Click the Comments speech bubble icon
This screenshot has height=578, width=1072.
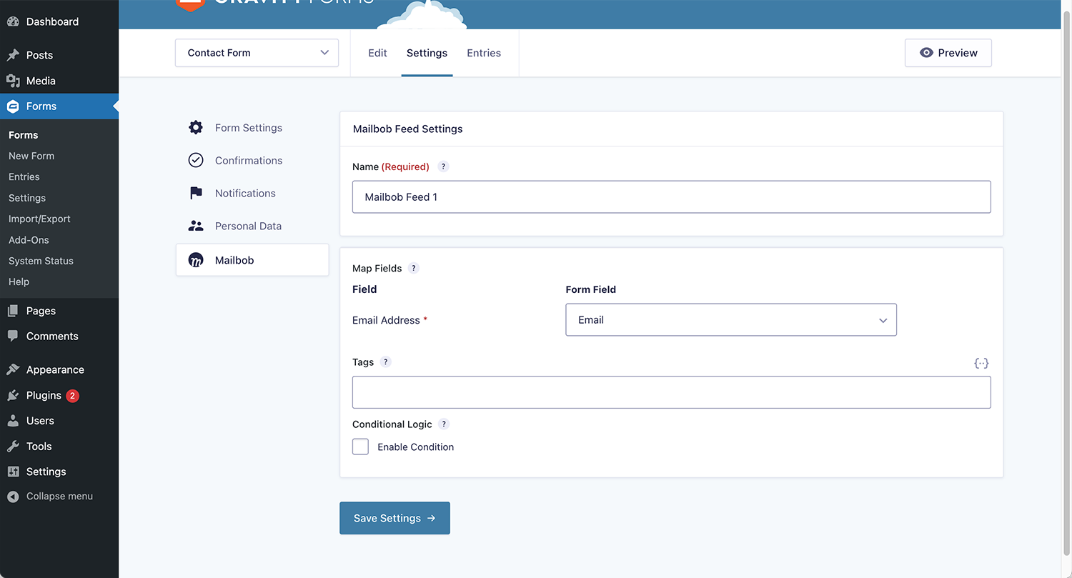[x=13, y=337]
